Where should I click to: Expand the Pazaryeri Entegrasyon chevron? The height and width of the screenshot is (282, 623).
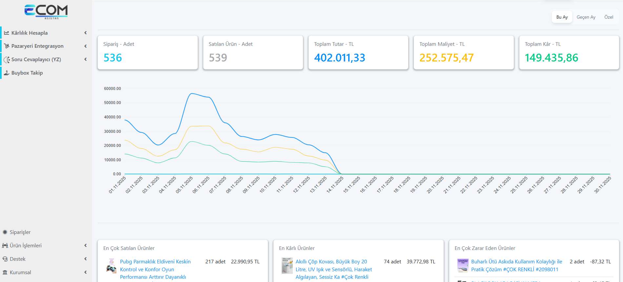click(x=85, y=46)
